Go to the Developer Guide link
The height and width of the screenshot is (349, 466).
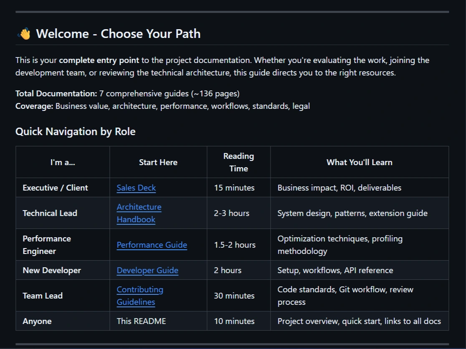click(147, 270)
